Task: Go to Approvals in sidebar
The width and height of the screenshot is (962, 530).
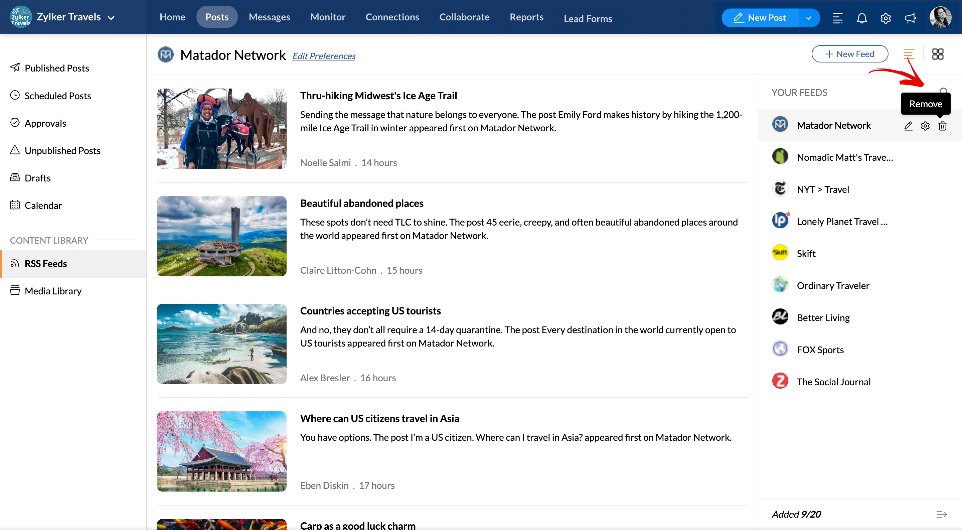Action: click(x=73, y=123)
